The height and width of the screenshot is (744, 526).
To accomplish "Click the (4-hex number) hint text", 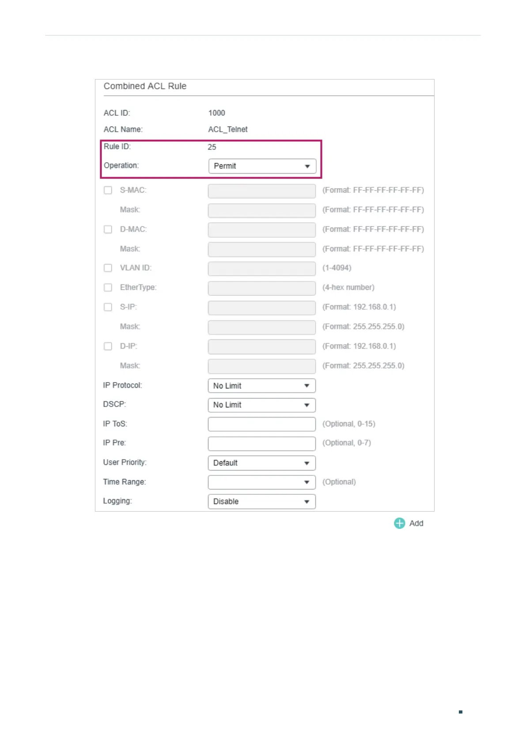I will [348, 288].
